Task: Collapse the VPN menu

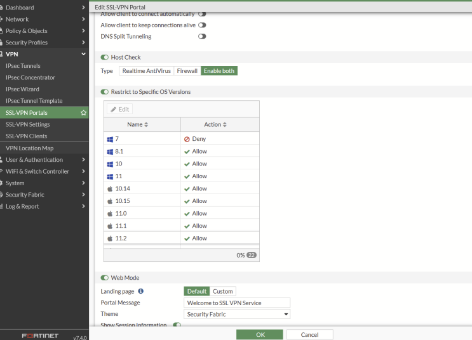Action: point(83,54)
